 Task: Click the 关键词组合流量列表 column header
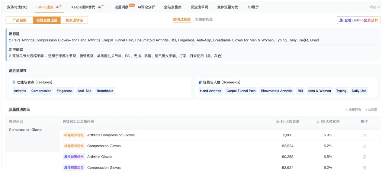click(x=78, y=122)
